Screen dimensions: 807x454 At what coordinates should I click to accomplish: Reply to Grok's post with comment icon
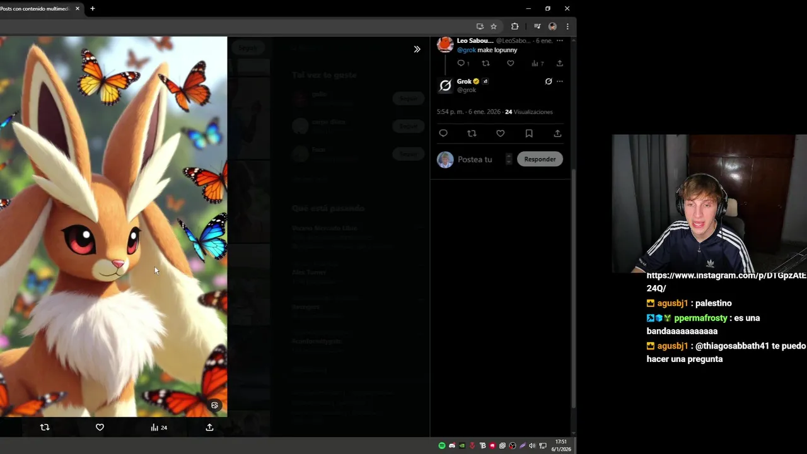443,133
